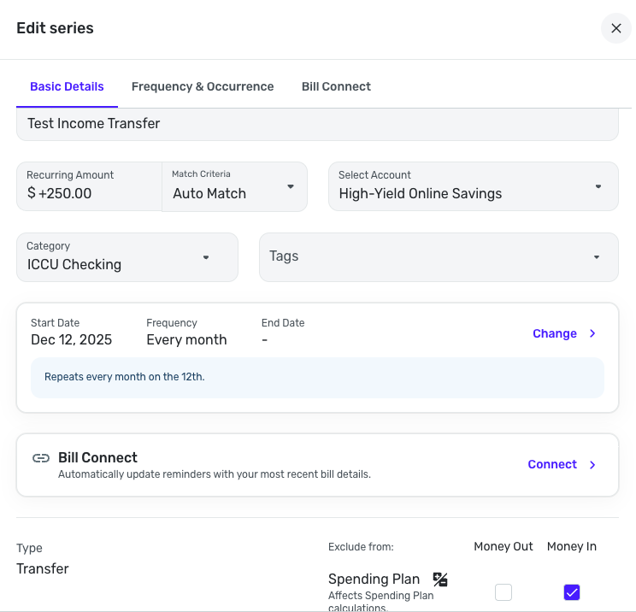The image size is (636, 612).
Task: Click the Start Date Dec 12, 2025
Action: tap(71, 339)
